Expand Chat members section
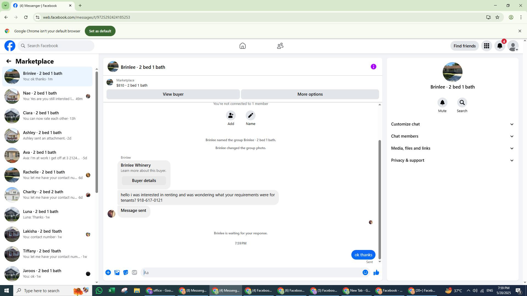 point(452,136)
